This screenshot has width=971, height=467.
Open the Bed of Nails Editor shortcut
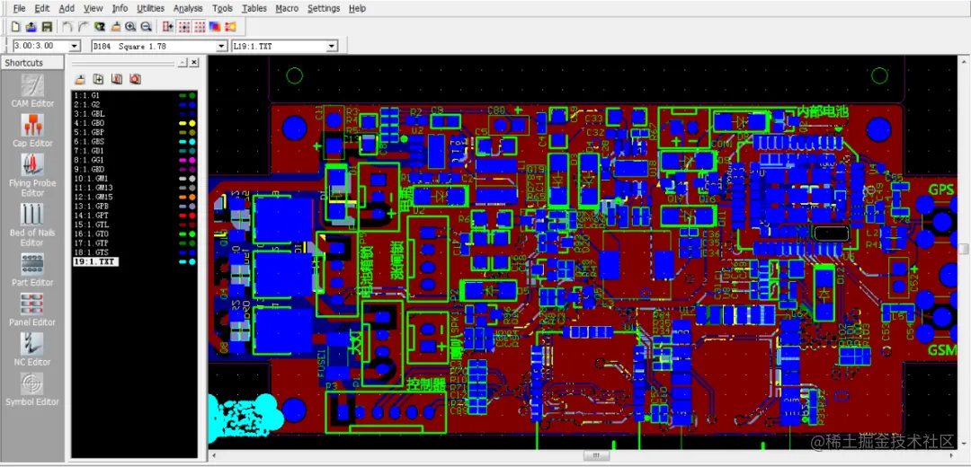[33, 225]
